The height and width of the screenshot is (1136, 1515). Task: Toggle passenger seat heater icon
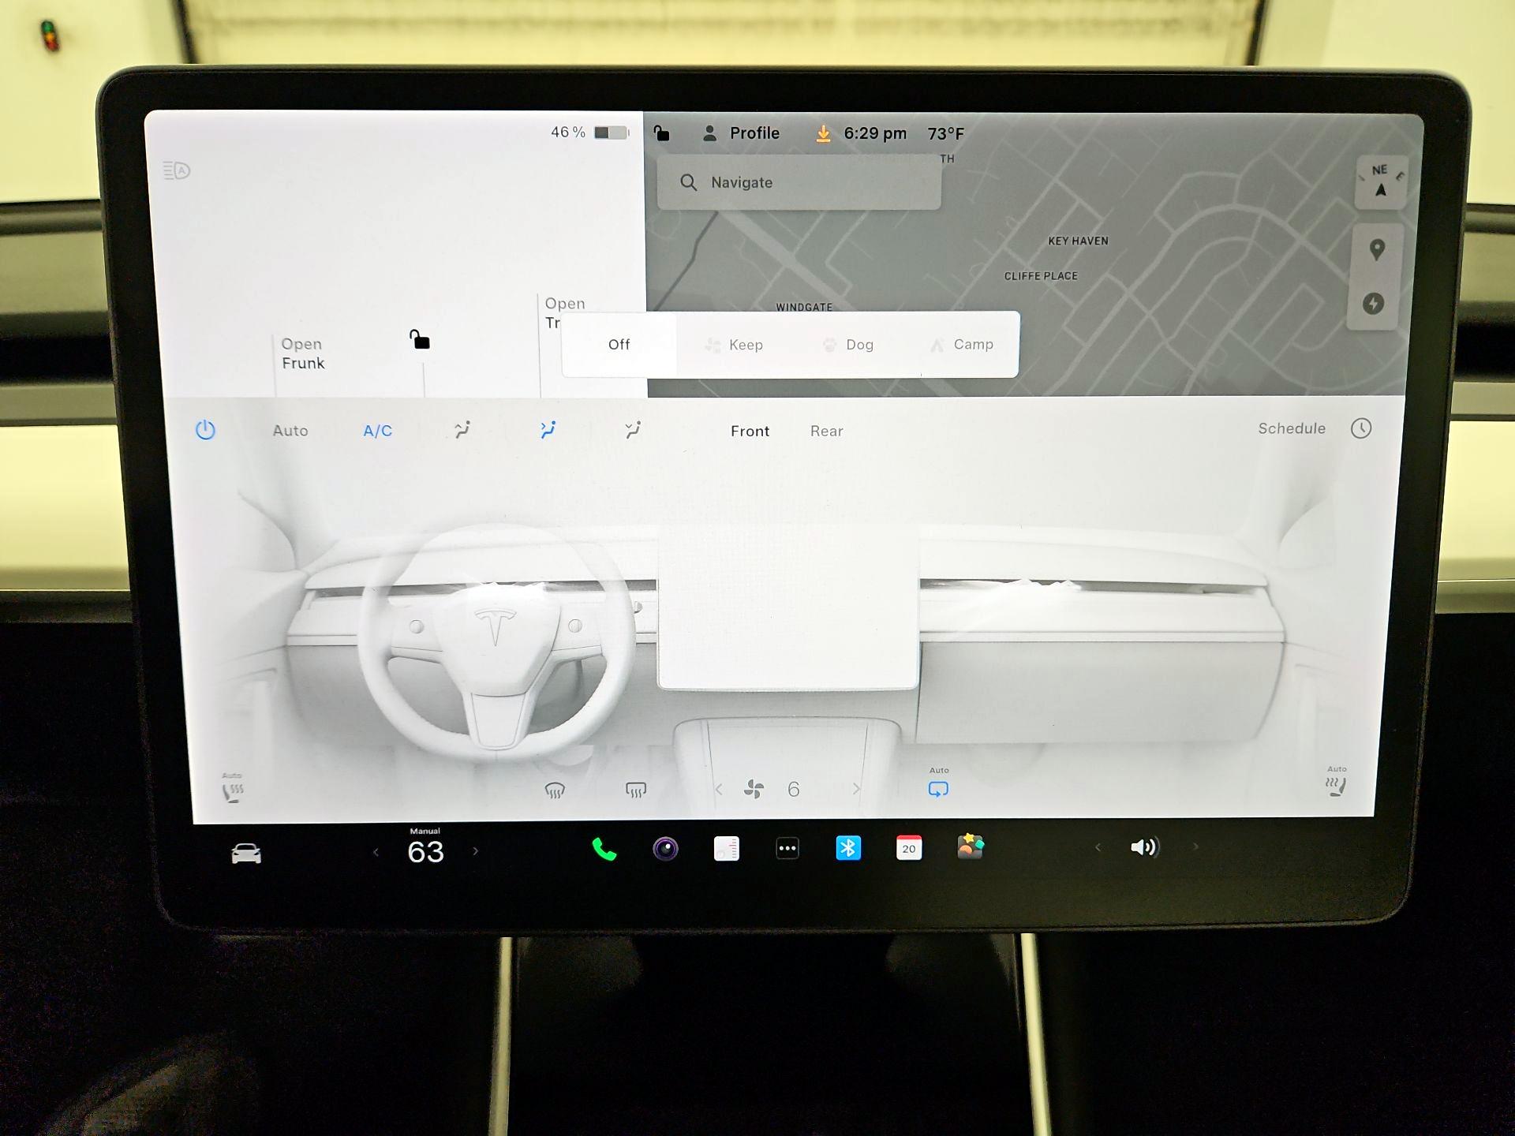(x=1336, y=782)
